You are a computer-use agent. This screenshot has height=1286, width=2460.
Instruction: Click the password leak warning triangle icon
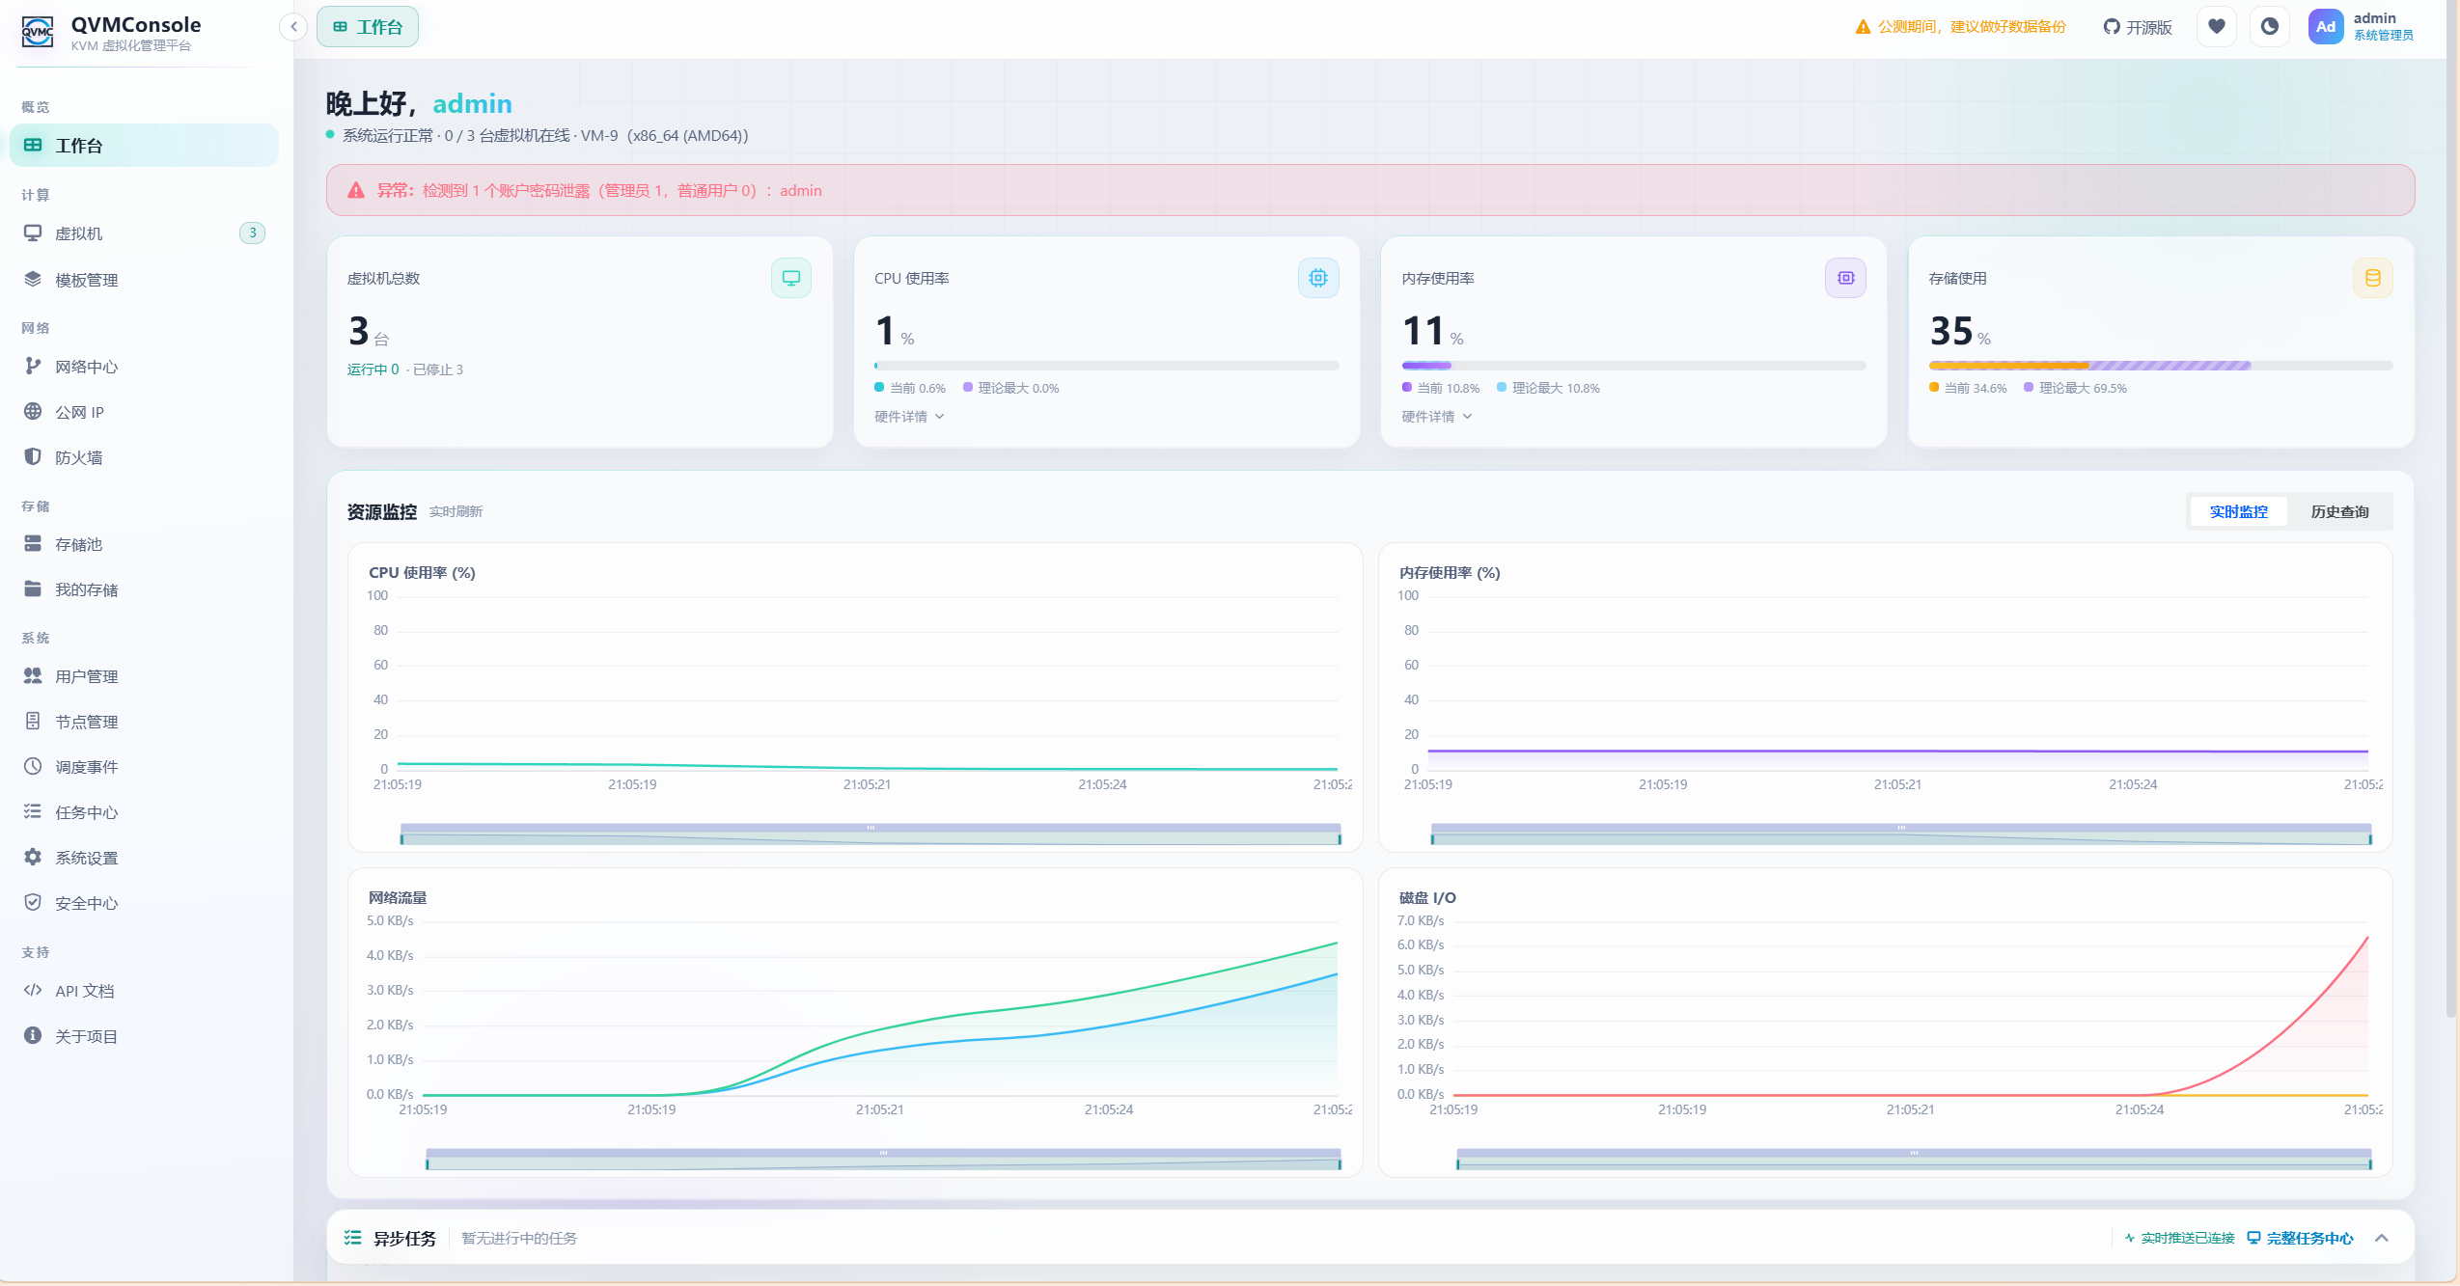(356, 191)
